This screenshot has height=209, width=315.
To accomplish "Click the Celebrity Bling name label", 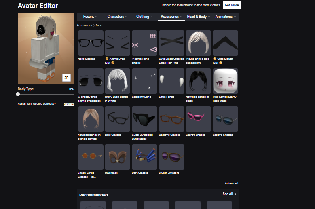I will (x=142, y=97).
